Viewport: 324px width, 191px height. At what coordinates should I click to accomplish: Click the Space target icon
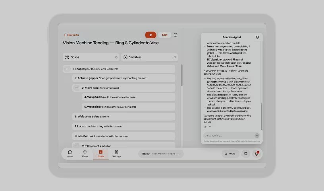click(67, 57)
